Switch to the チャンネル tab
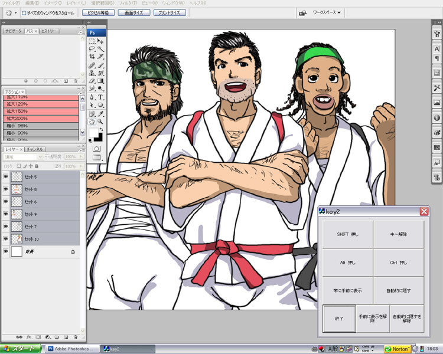Image resolution: width=443 pixels, height=354 pixels. point(35,149)
